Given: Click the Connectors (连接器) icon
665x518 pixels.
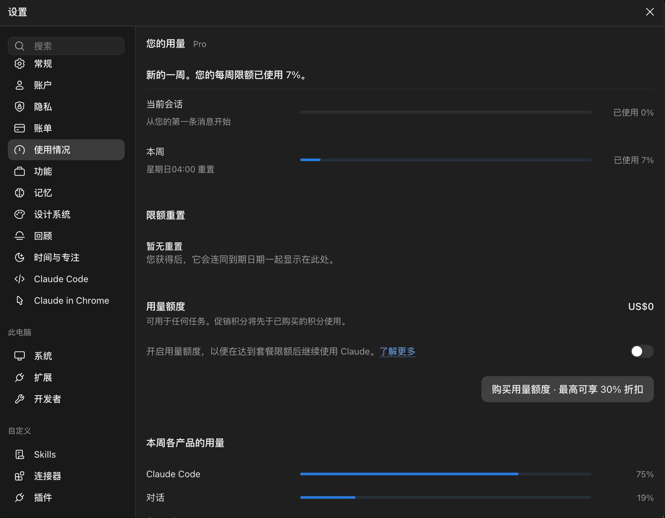Looking at the screenshot, I should (x=20, y=476).
